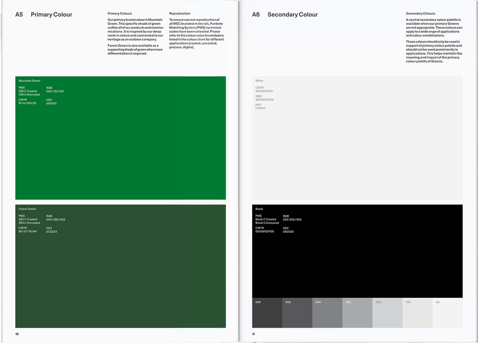Click the 'Secondary Colour' page heading
Screen dimensions: 478x343
tap(292, 15)
